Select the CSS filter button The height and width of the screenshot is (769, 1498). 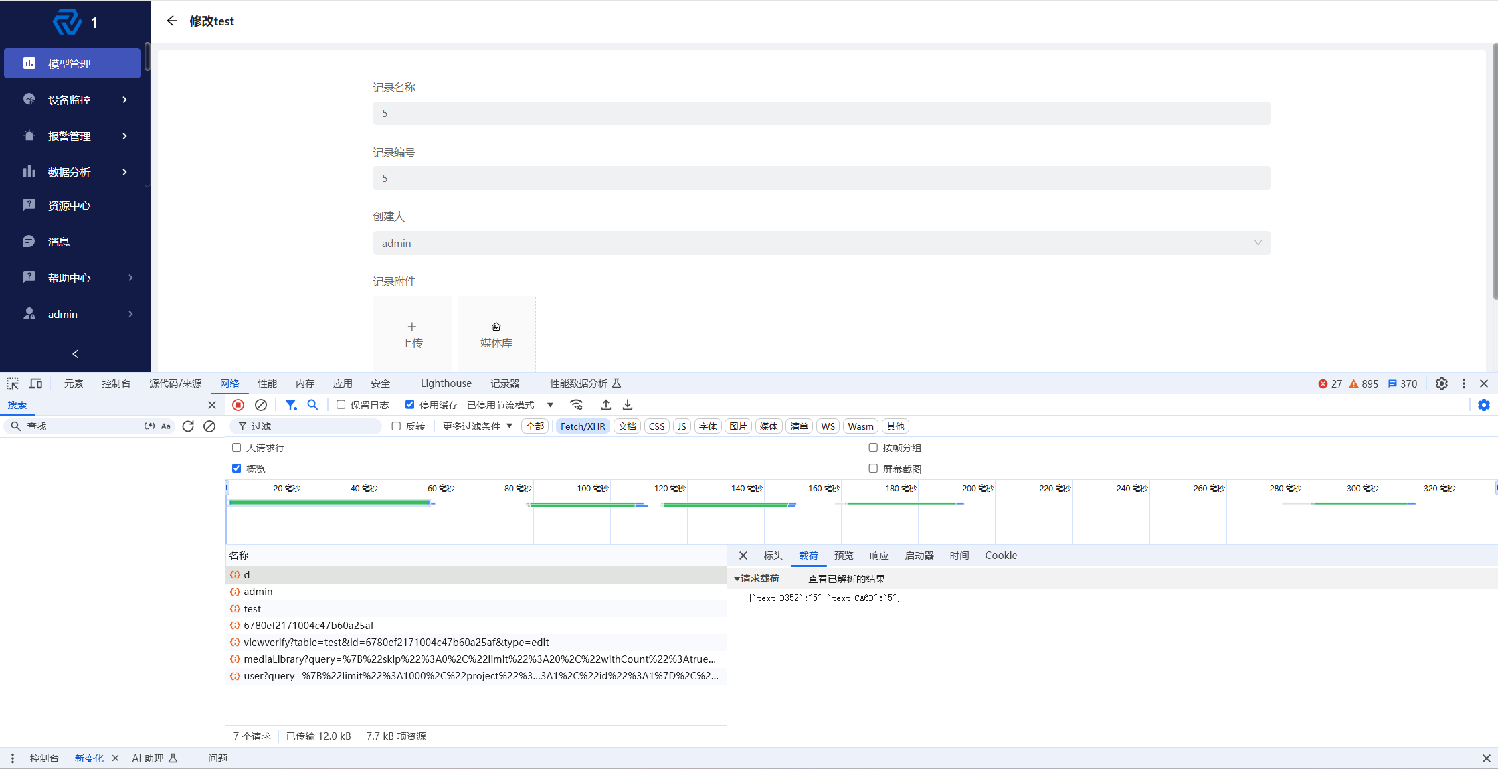coord(656,426)
